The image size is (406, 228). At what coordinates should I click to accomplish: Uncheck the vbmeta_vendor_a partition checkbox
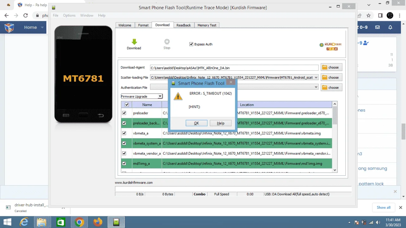(124, 154)
